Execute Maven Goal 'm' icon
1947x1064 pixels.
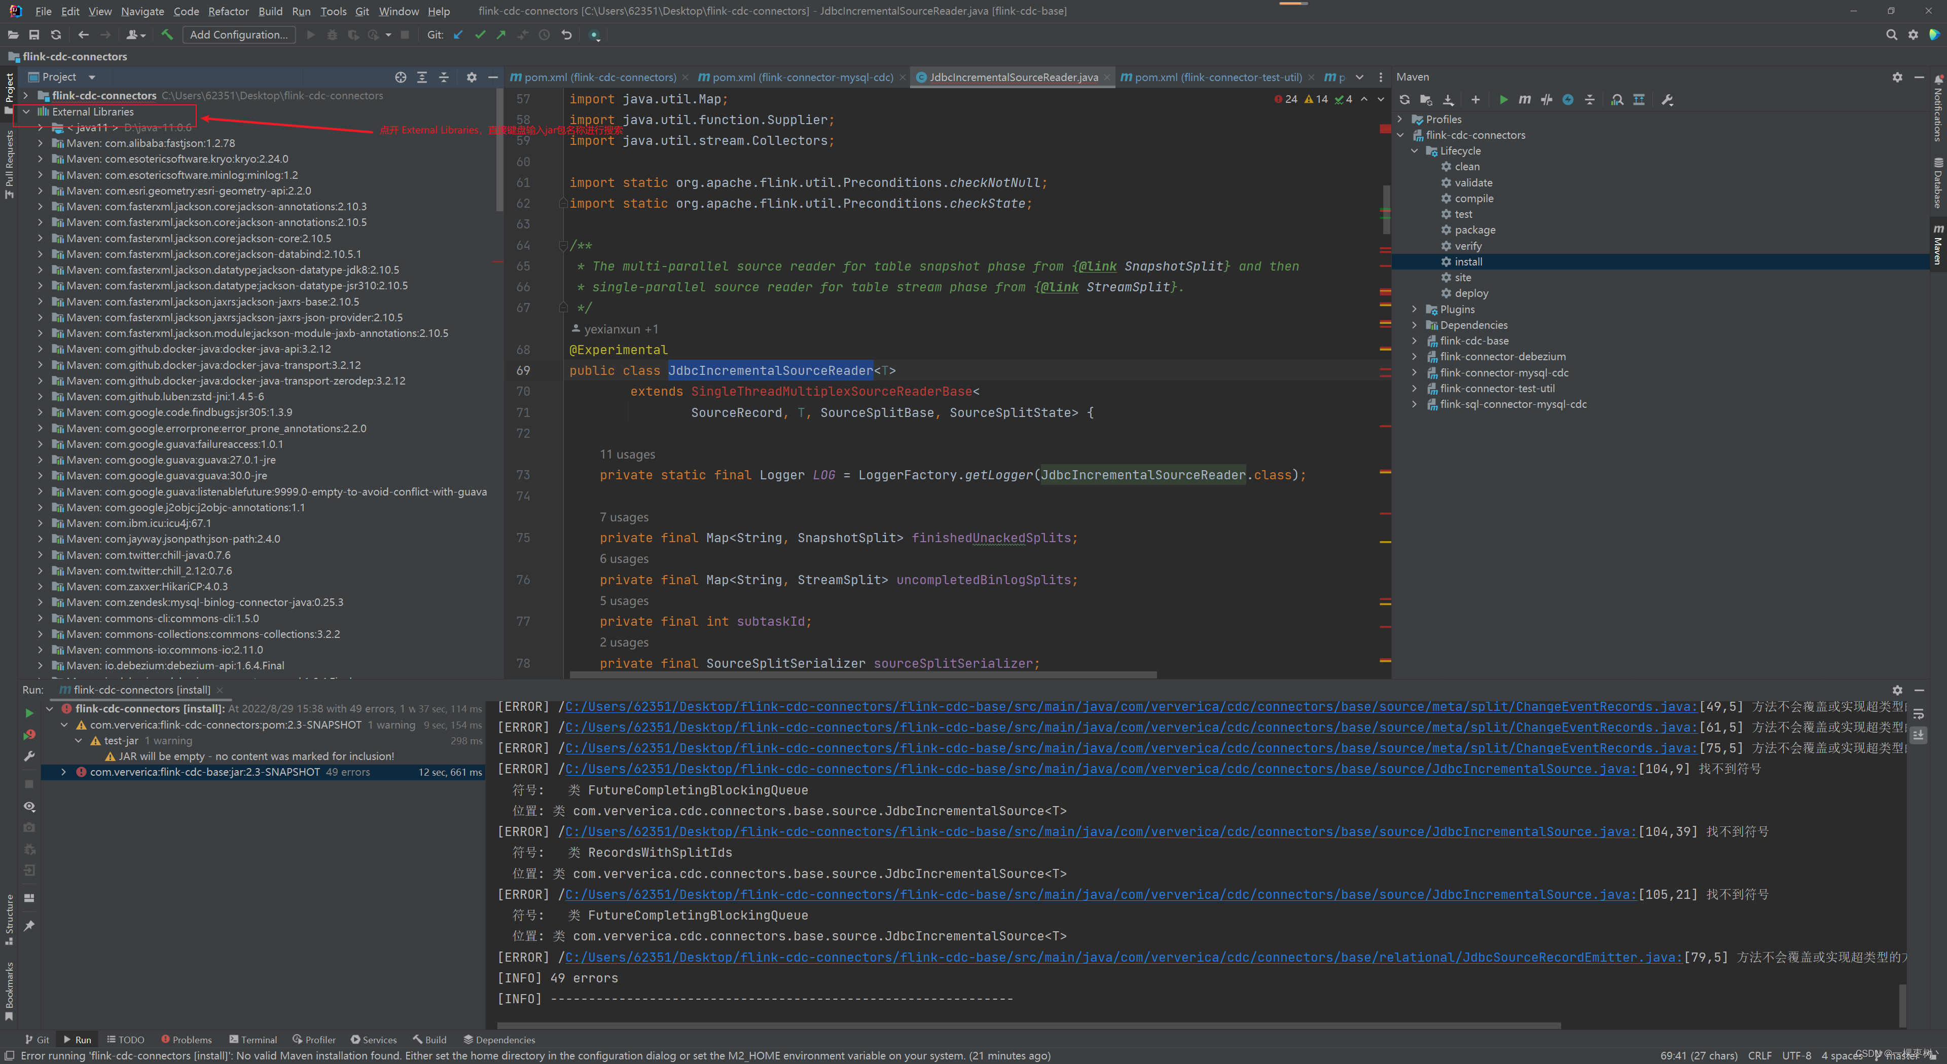click(x=1525, y=100)
